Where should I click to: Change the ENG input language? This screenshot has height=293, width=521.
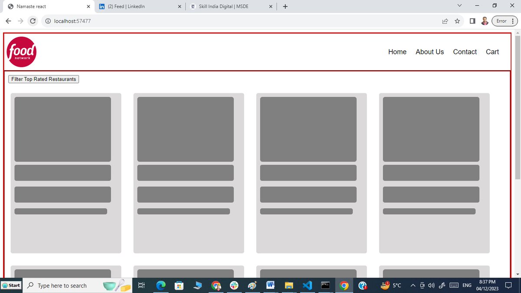pos(467,286)
